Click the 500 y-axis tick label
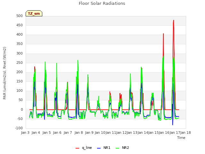The width and height of the screenshot is (205, 154). point(20,16)
